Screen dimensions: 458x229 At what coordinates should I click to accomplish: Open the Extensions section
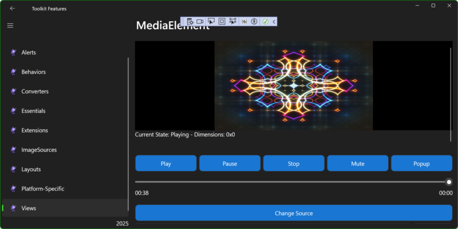[65, 131]
